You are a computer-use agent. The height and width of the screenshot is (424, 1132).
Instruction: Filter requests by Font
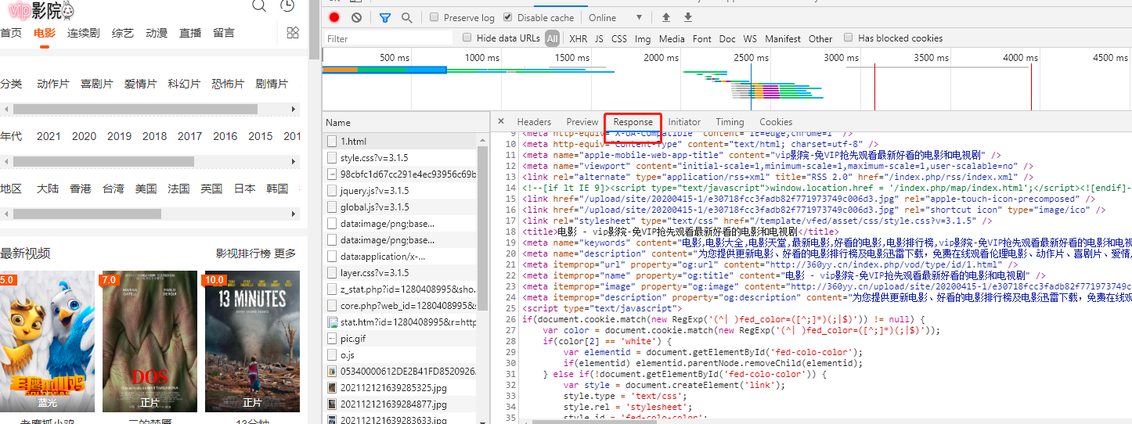(x=702, y=38)
